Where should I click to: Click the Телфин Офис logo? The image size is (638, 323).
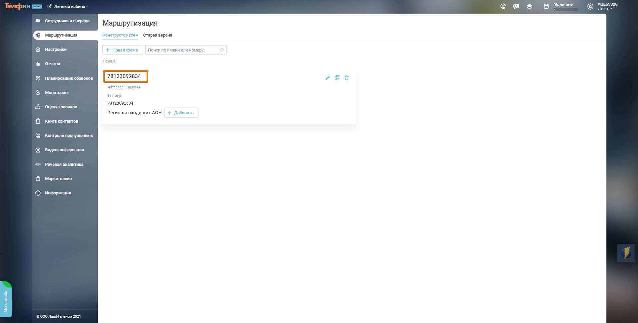pos(23,6)
